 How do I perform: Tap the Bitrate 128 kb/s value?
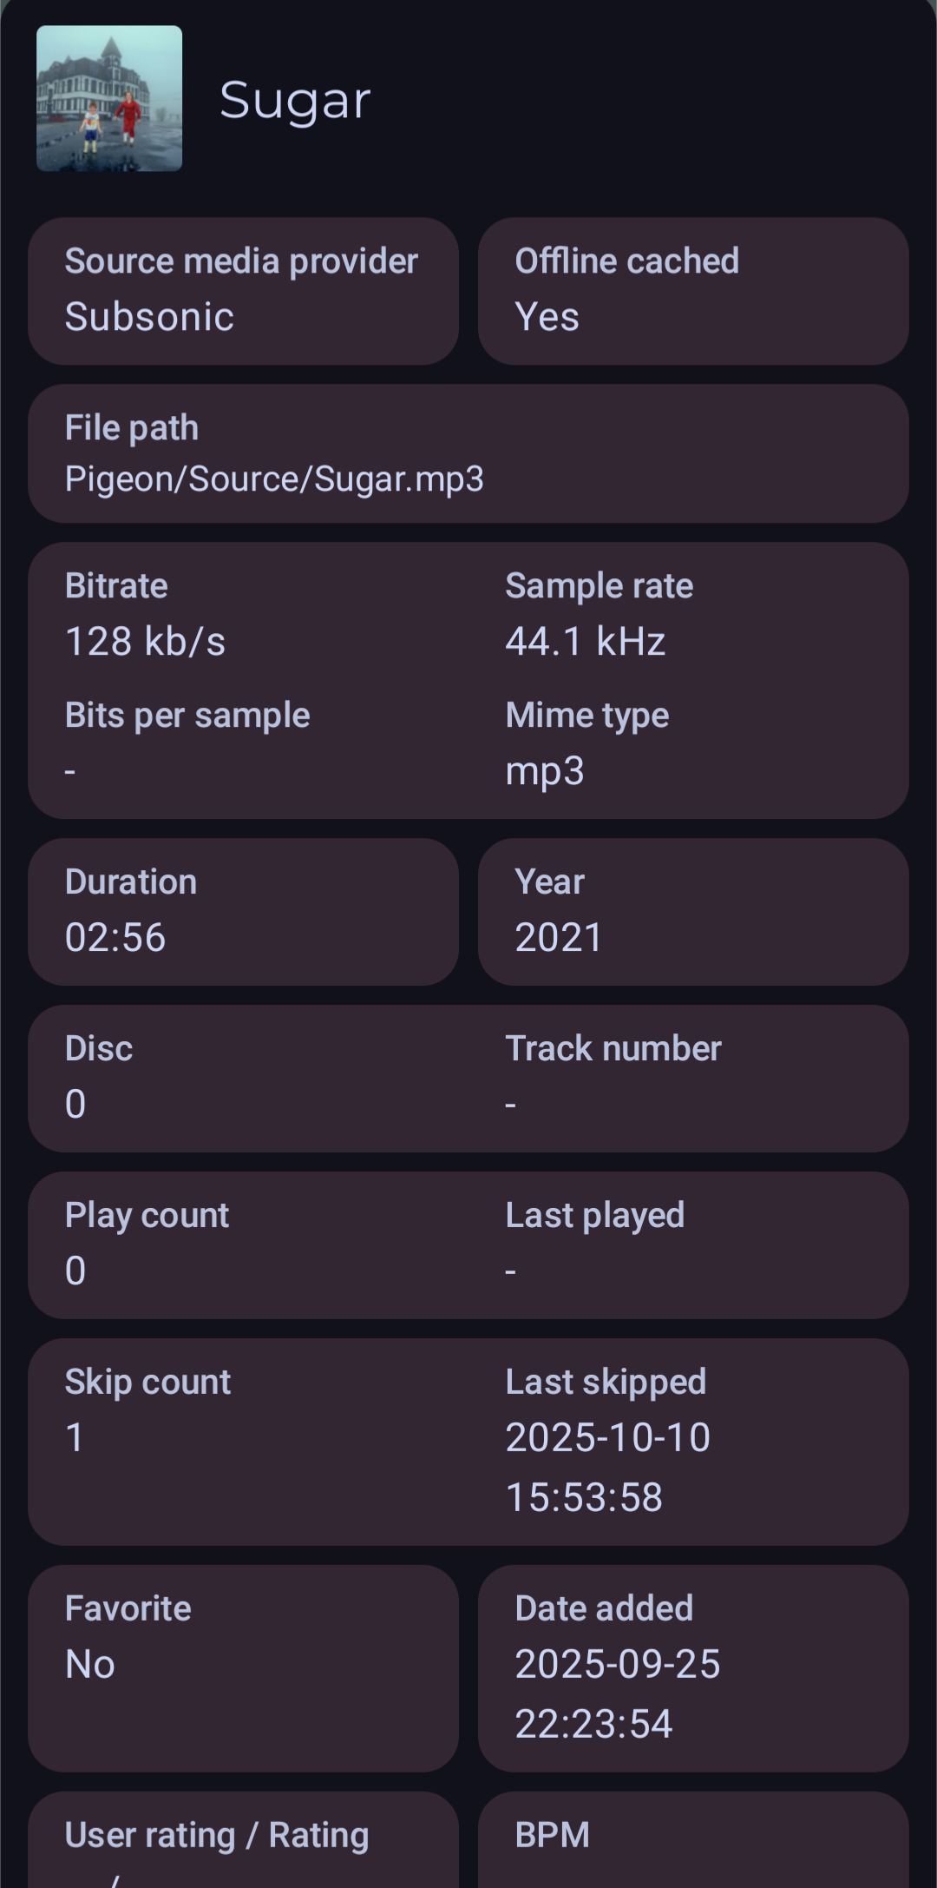tap(146, 642)
